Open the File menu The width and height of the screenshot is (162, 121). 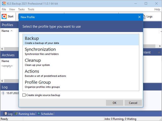4,9
